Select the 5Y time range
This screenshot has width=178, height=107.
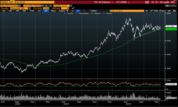(x=46, y=11)
